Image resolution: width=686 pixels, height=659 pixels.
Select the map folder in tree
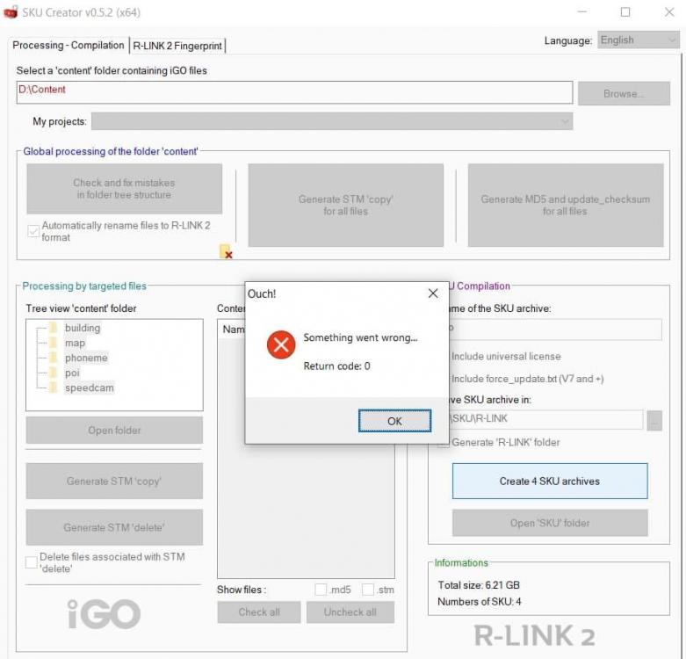tap(75, 343)
